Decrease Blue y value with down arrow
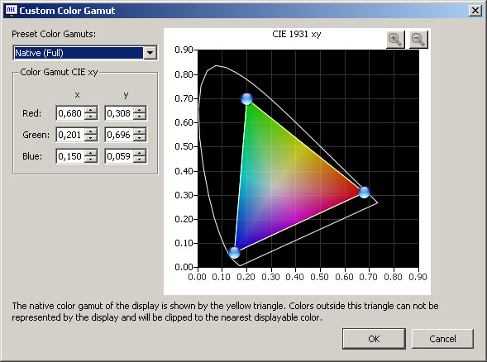Image resolution: width=487 pixels, height=362 pixels. 140,160
